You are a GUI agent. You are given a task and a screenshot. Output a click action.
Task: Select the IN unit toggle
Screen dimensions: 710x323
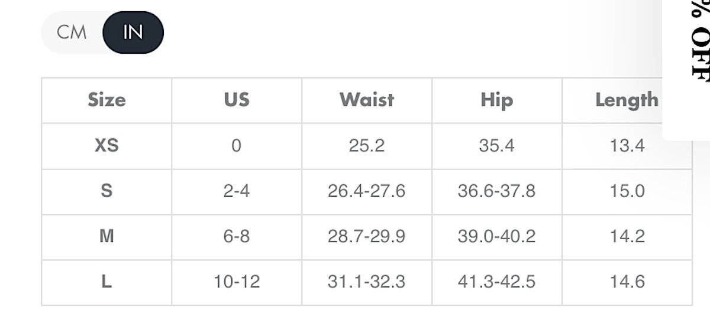click(x=133, y=32)
